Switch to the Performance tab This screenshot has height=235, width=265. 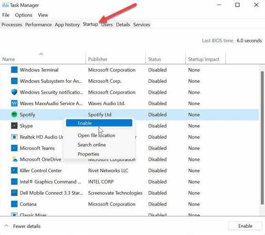[38, 25]
